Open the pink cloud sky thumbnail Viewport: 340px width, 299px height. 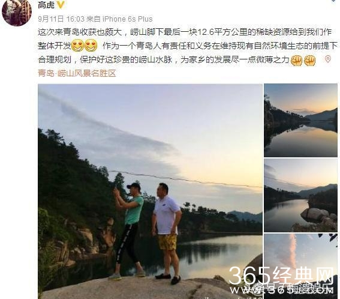click(x=300, y=266)
